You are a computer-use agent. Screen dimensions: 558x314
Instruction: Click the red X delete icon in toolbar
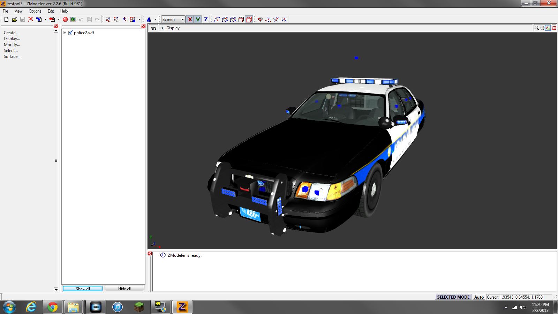pyautogui.click(x=31, y=20)
